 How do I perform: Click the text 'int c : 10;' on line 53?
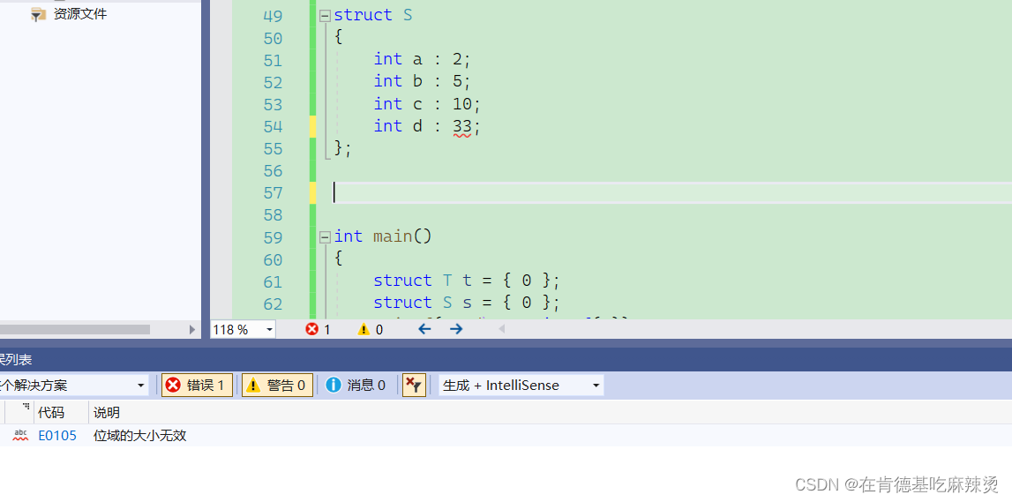[428, 104]
